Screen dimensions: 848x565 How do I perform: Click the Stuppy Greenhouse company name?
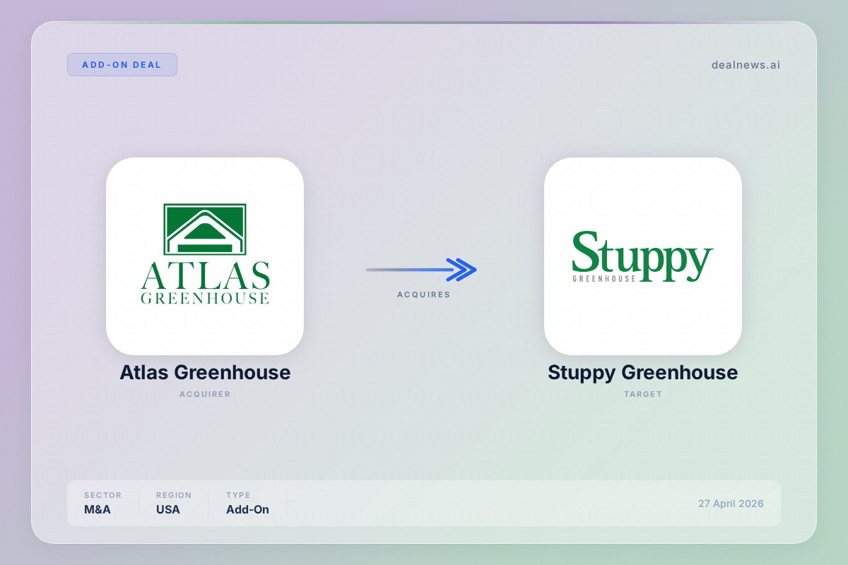[x=642, y=372]
